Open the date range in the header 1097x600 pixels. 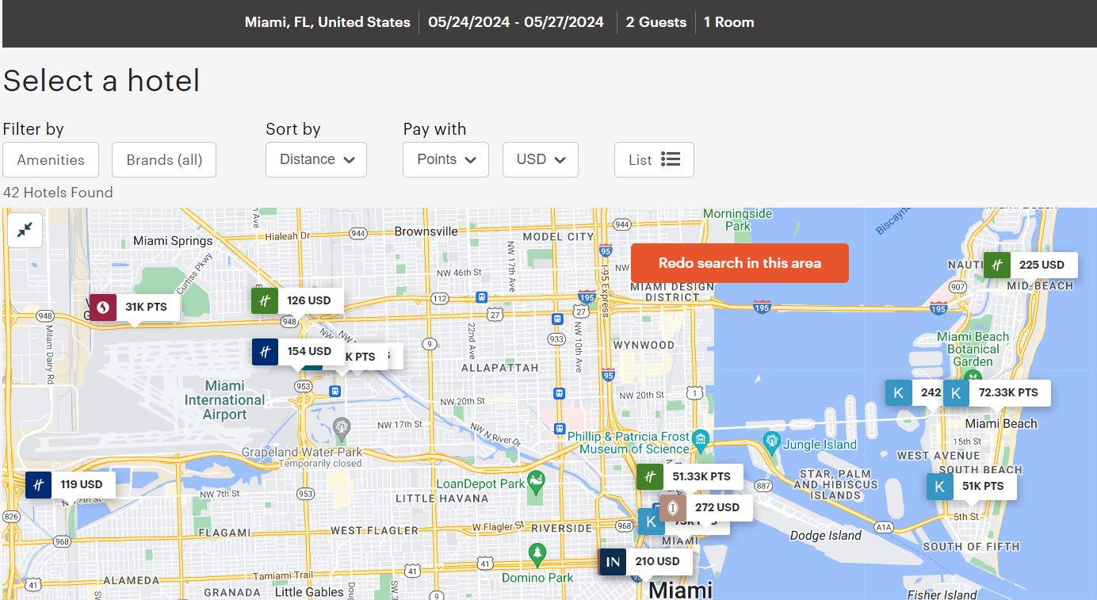tap(516, 22)
